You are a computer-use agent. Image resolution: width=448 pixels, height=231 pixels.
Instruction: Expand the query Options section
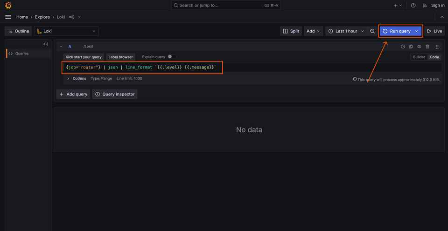coord(76,78)
